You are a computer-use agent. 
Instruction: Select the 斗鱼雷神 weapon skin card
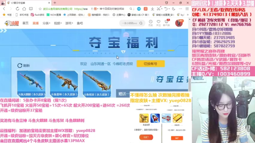pos(64,84)
